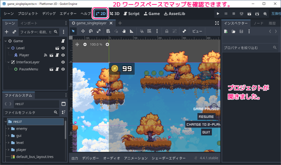281x165 pixels.
Task: Open snapping options three-dot menu
Action: tap(157, 31)
